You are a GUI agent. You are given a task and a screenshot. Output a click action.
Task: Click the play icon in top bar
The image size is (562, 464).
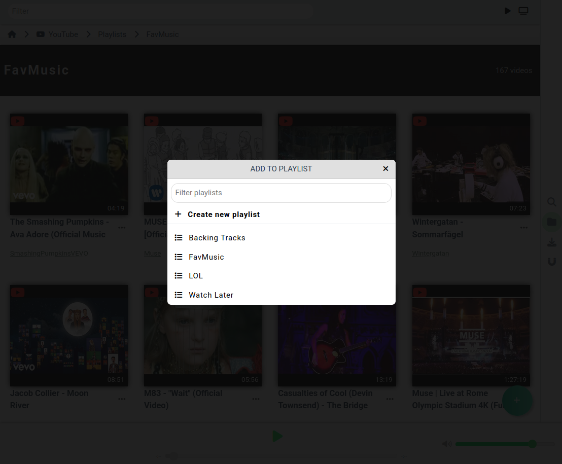[508, 11]
